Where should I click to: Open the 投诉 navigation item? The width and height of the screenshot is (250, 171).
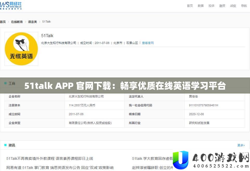(x=212, y=6)
